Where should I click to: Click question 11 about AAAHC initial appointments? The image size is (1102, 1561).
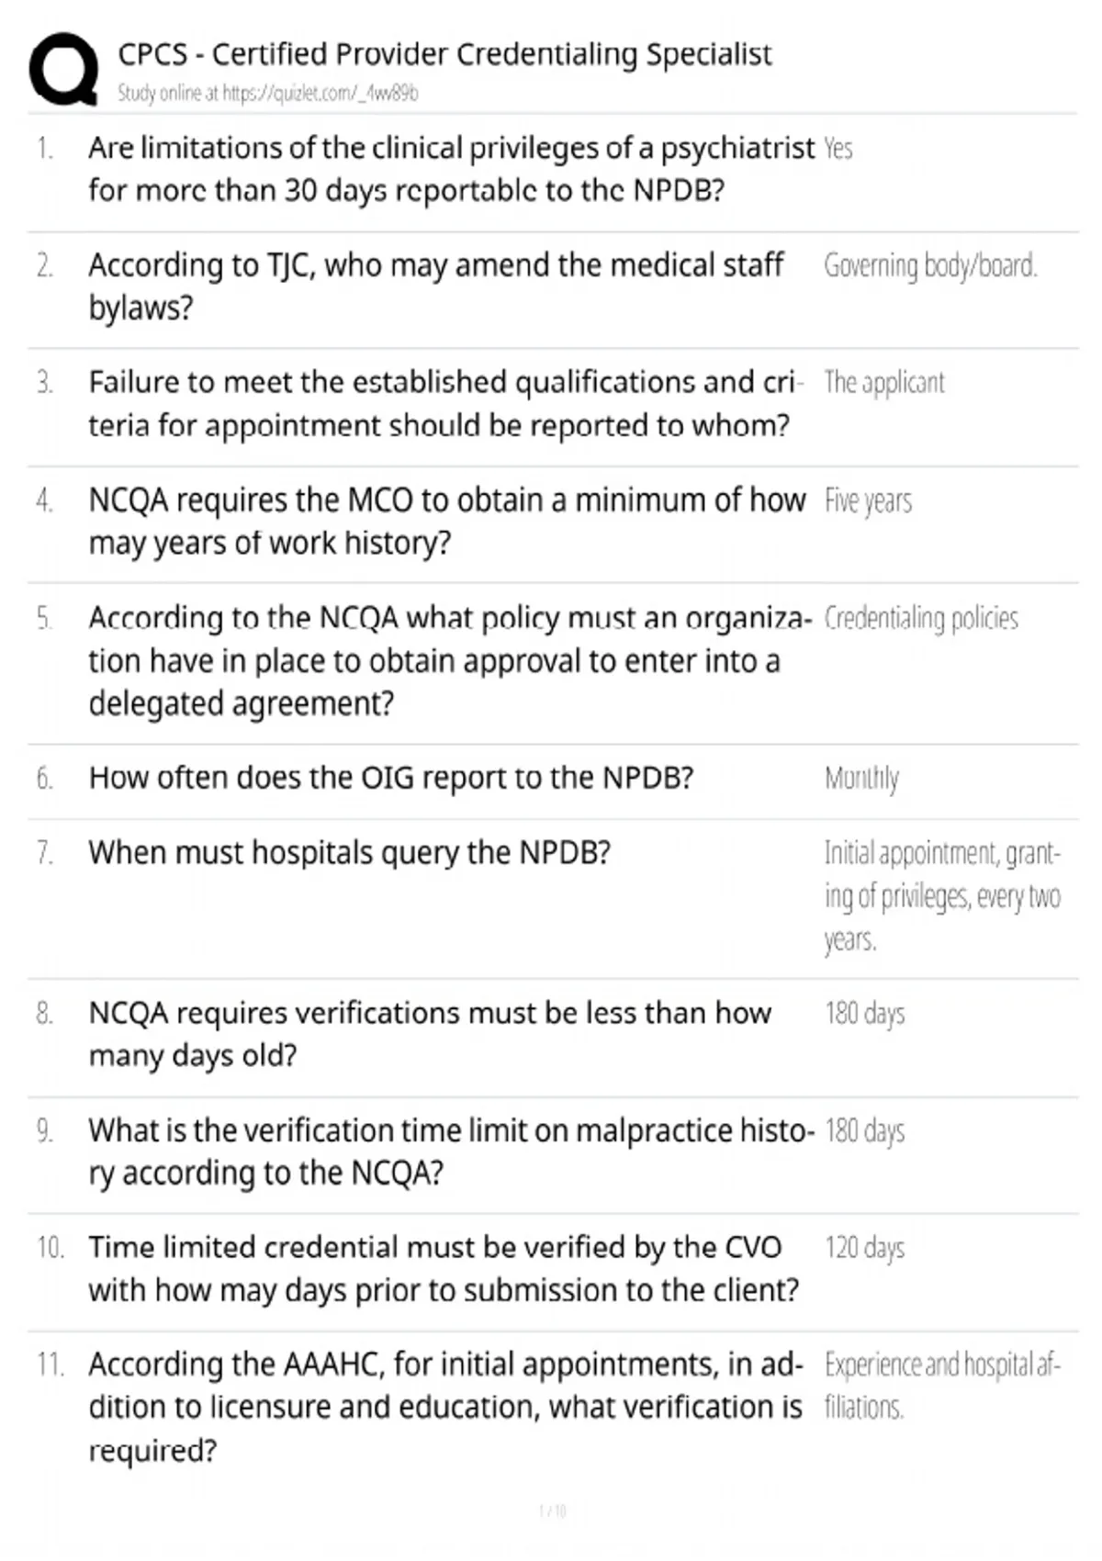[445, 1408]
